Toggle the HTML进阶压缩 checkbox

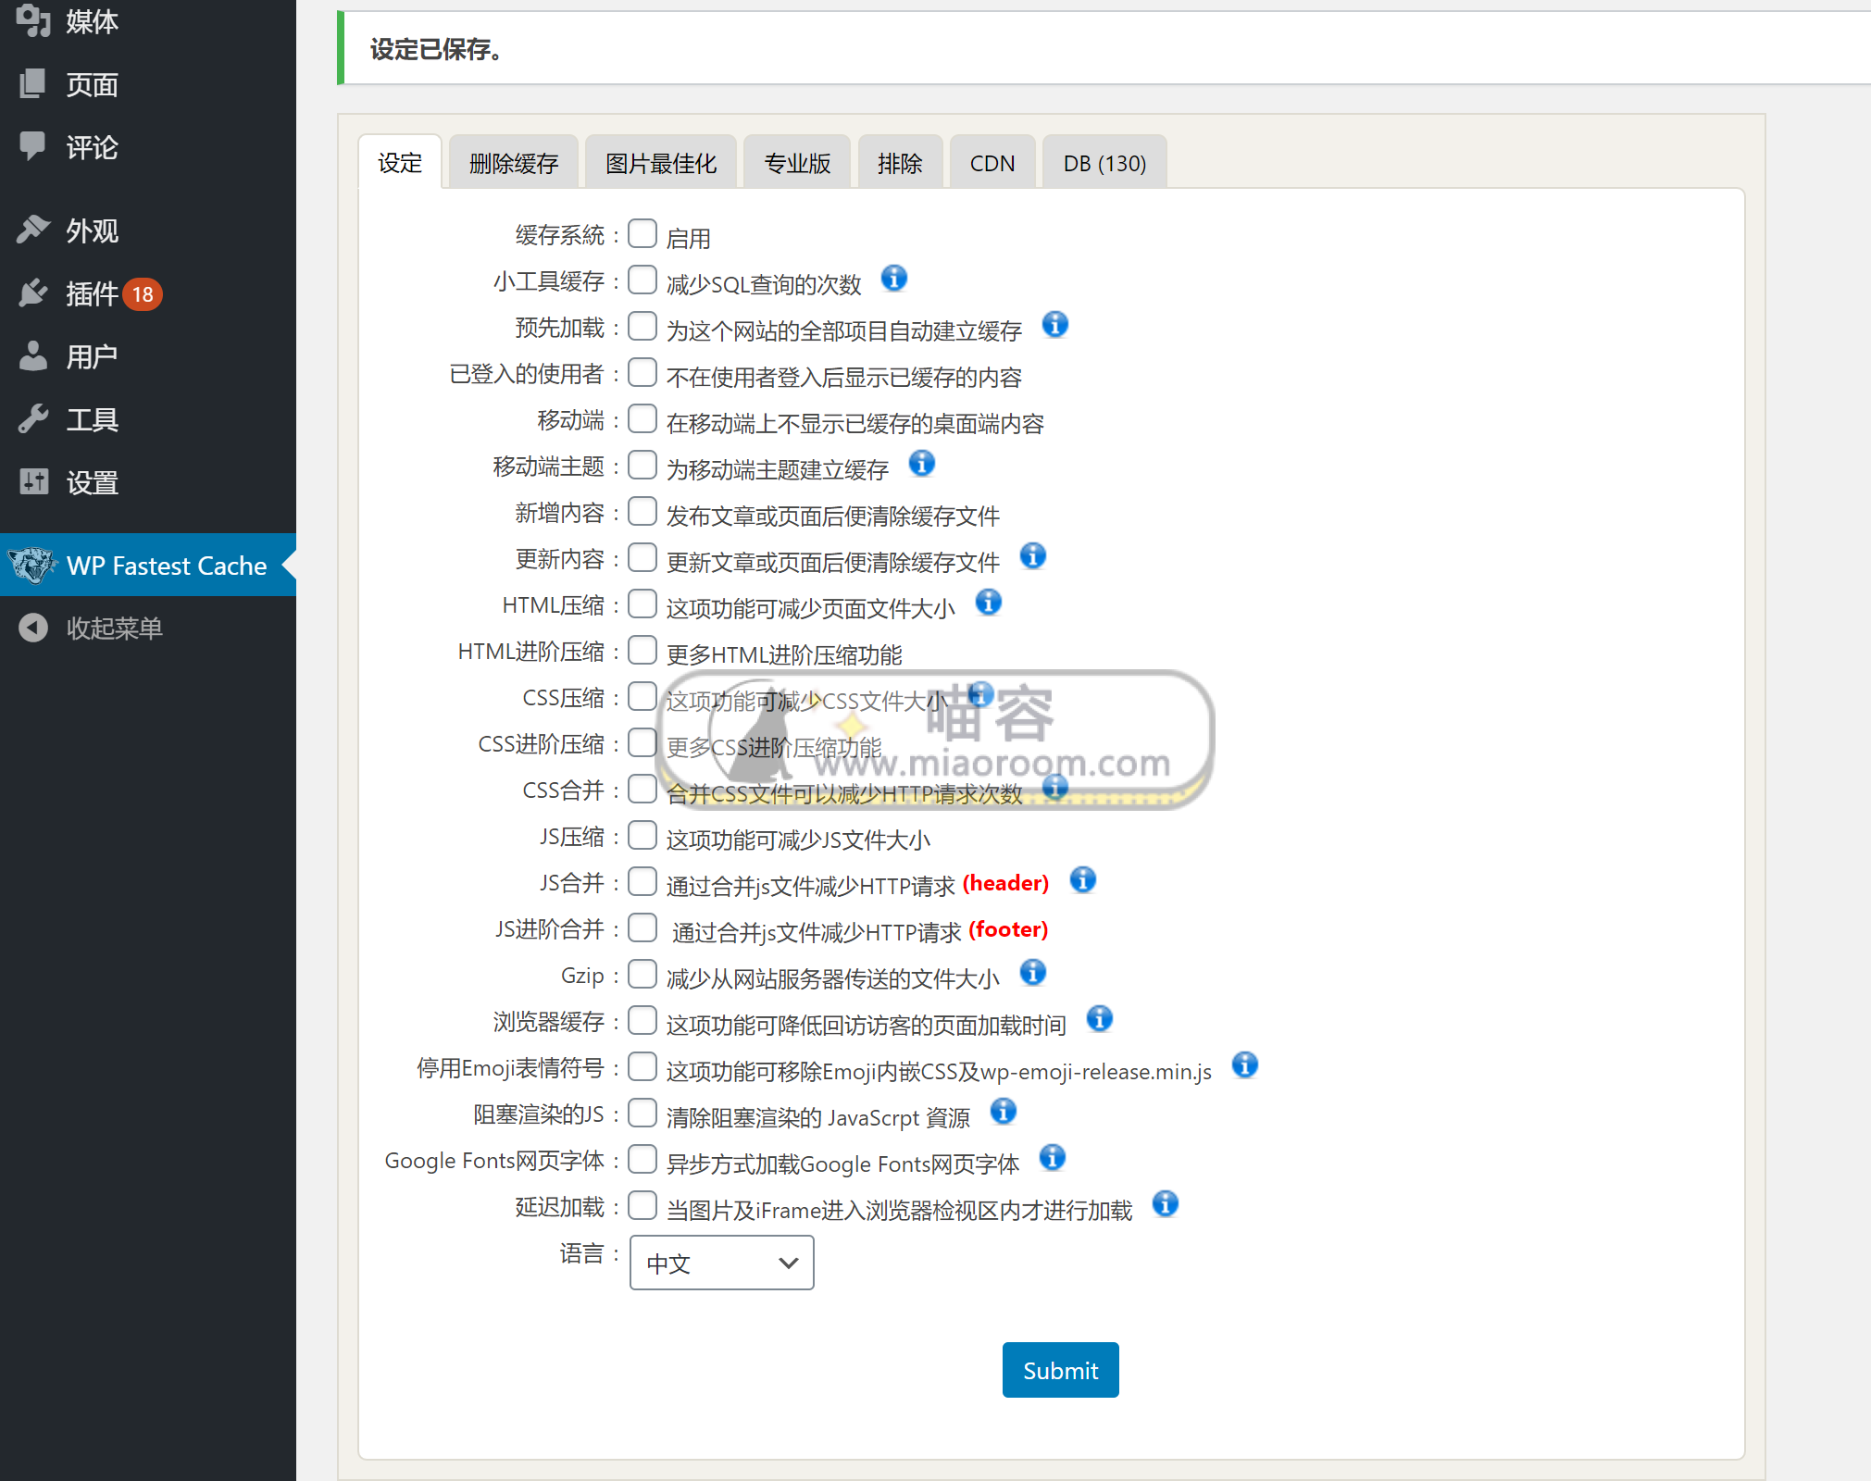(642, 650)
